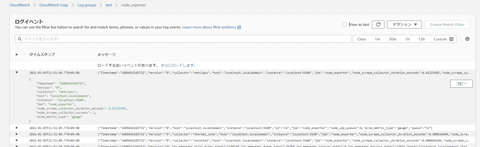Click the "Timestamp": "1609642269732" JSON line

point(61,83)
